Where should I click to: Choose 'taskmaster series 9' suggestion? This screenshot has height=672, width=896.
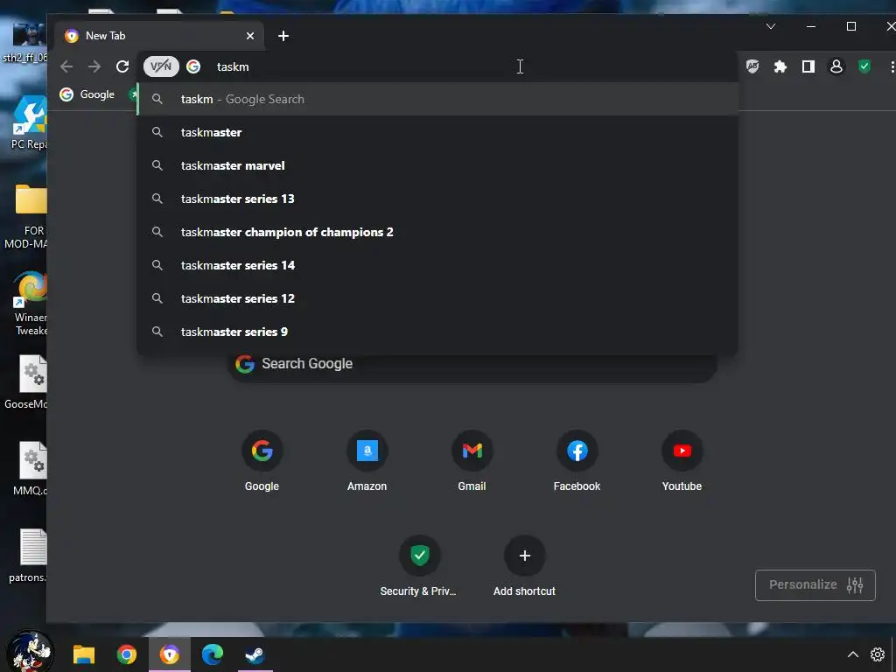click(437, 331)
